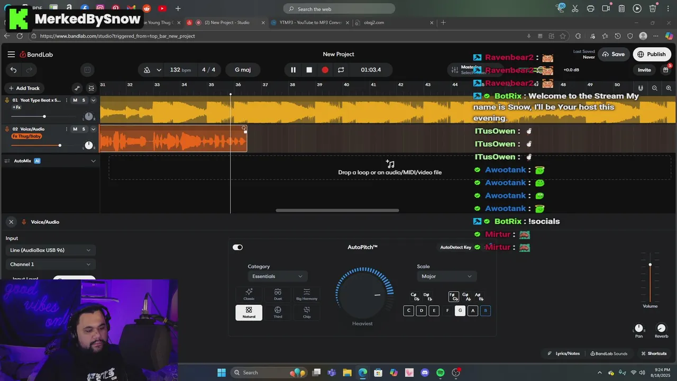Open the Channel 1 dropdown
Screen dimensions: 677x381
pyautogui.click(x=50, y=265)
